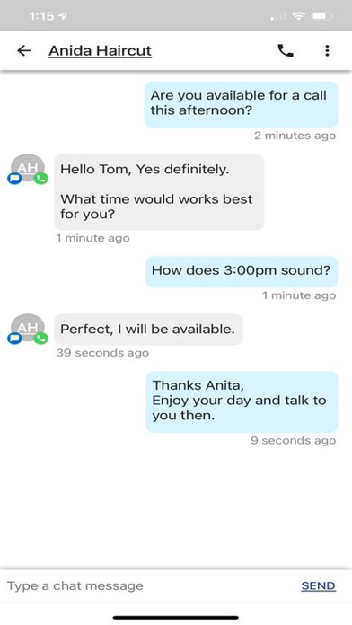This screenshot has width=352, height=625.
Task: Tap green phone badge on second avatar
Action: (x=40, y=339)
